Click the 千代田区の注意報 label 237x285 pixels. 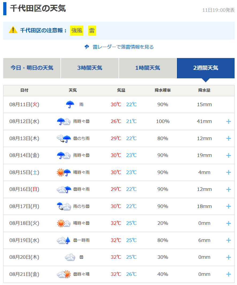[x=43, y=30]
